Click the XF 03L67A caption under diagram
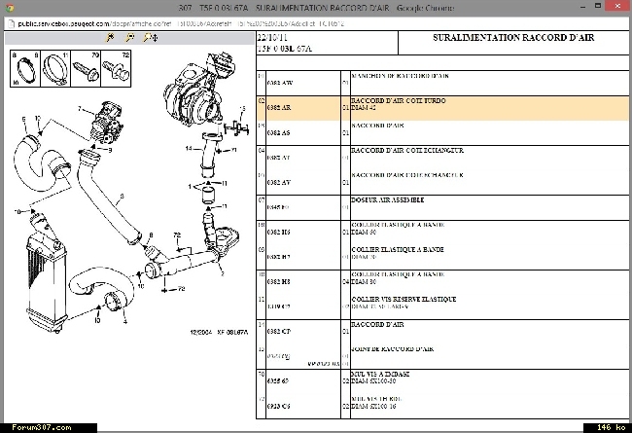632x433 pixels. coord(232,333)
